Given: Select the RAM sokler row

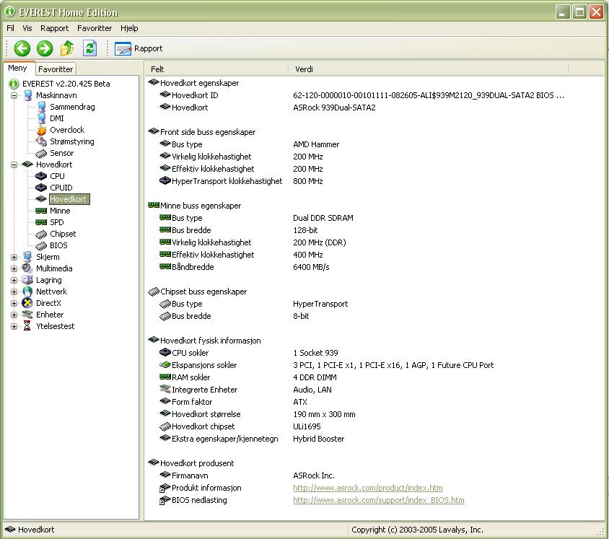Looking at the screenshot, I should tap(247, 377).
